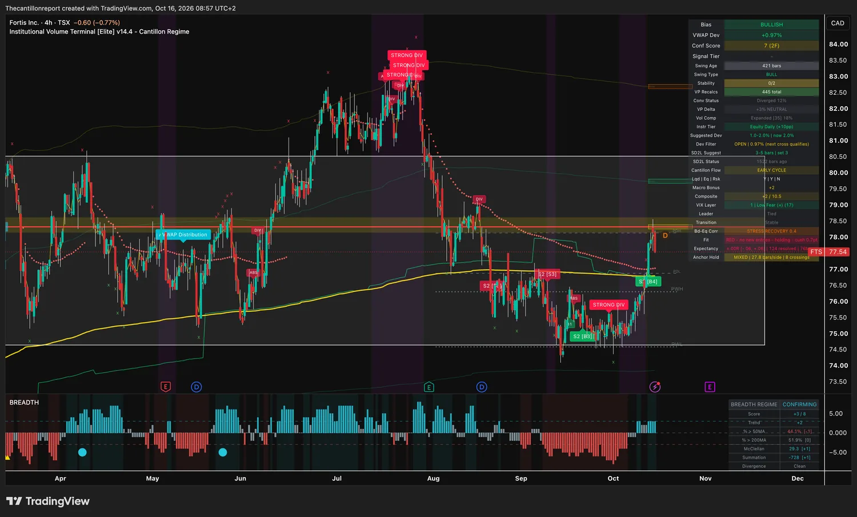Image resolution: width=857 pixels, height=517 pixels.
Task: Click the Summation -728 value
Action: point(799,458)
